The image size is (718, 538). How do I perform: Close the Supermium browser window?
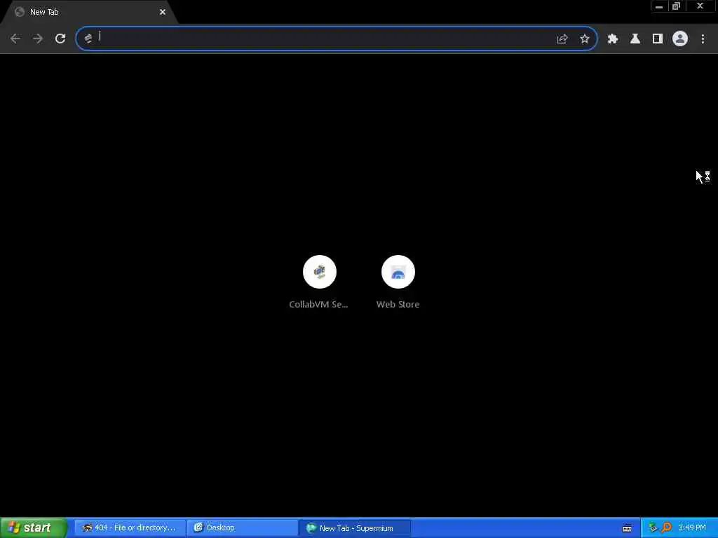click(x=700, y=6)
